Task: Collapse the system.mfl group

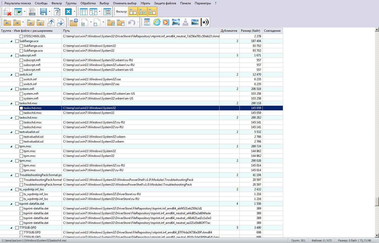Action: point(11,89)
